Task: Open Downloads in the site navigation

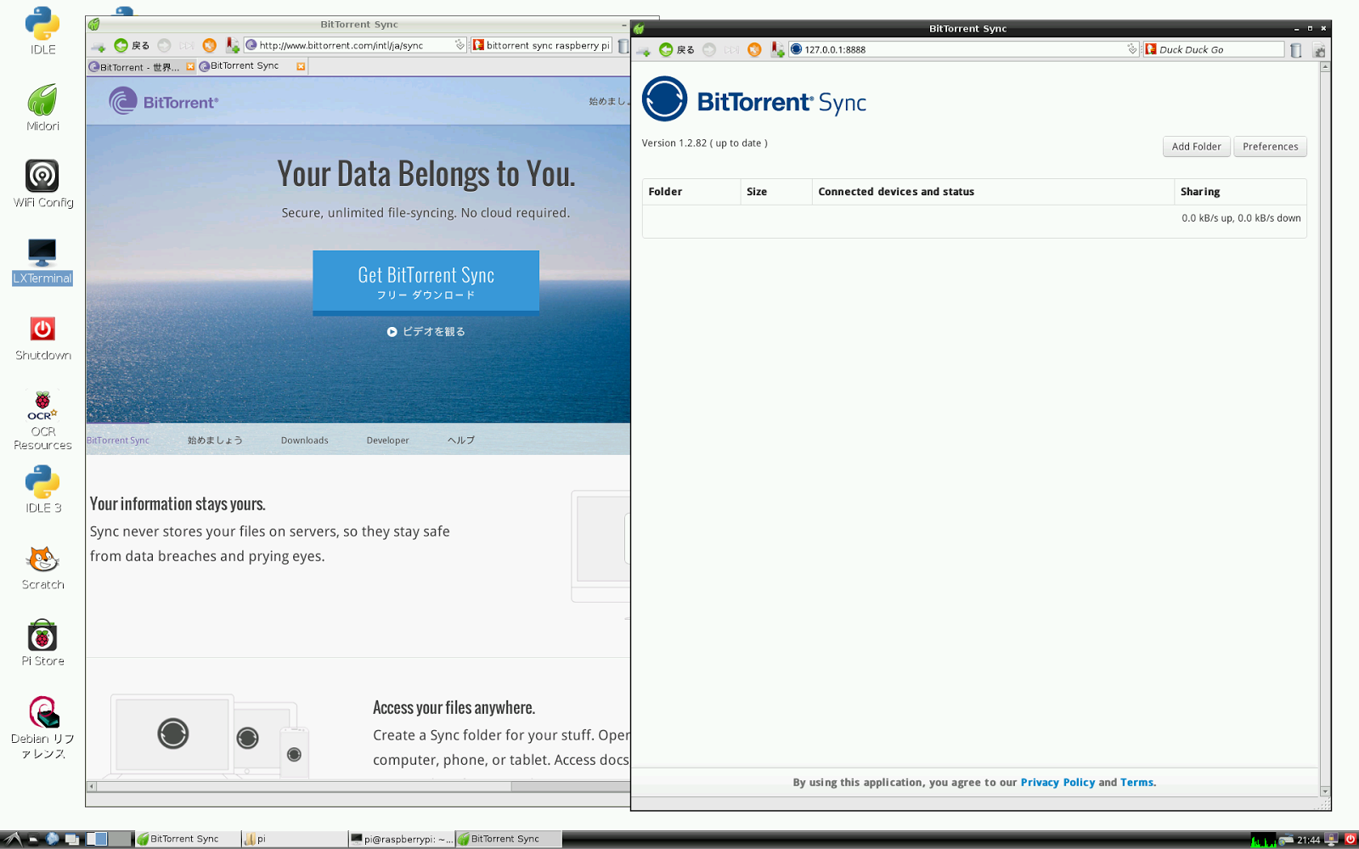Action: [x=304, y=440]
